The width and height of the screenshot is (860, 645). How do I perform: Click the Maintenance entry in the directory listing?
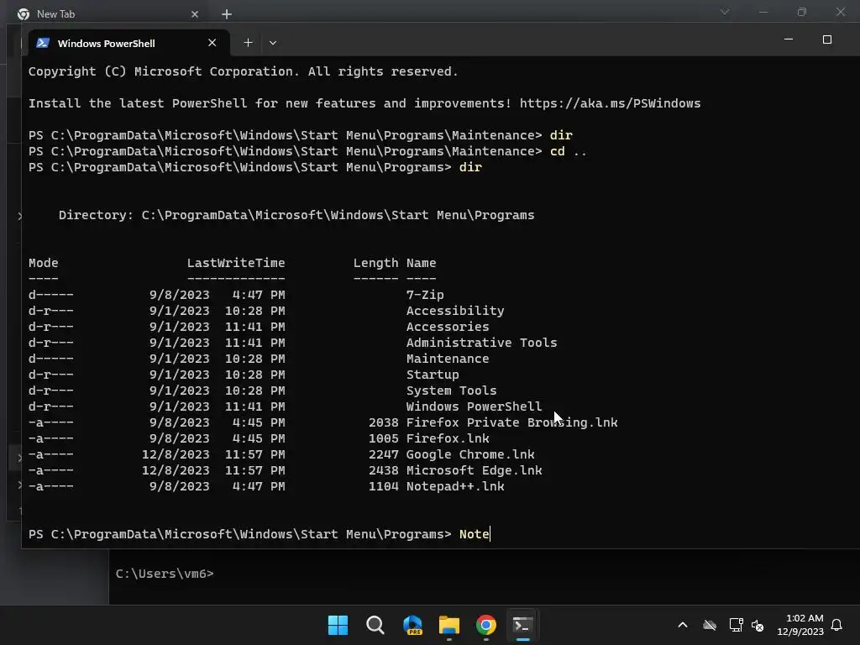click(x=448, y=358)
